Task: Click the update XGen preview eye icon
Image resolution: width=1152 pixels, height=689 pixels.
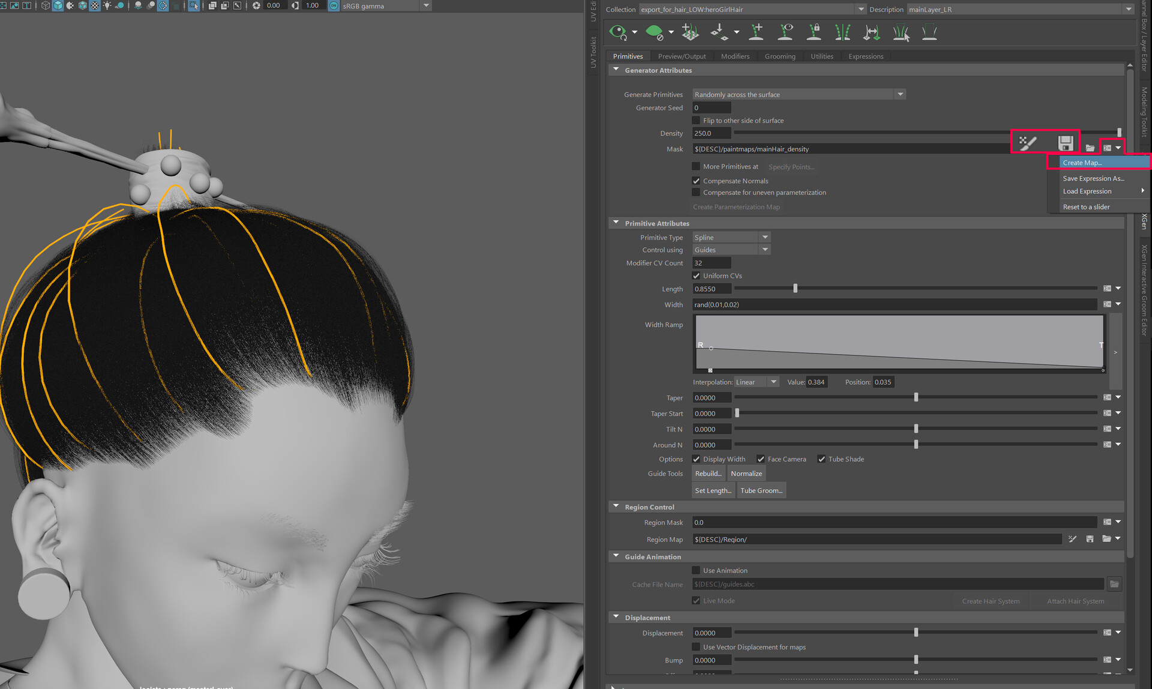Action: pos(617,32)
